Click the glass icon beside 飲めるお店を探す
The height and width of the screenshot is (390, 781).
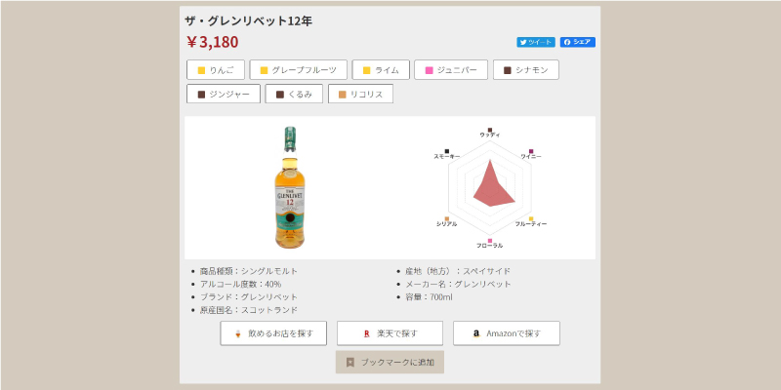237,333
